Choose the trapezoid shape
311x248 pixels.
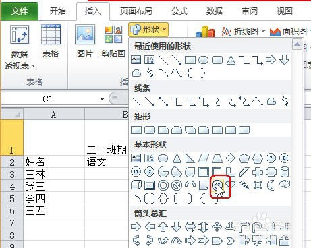[217, 158]
